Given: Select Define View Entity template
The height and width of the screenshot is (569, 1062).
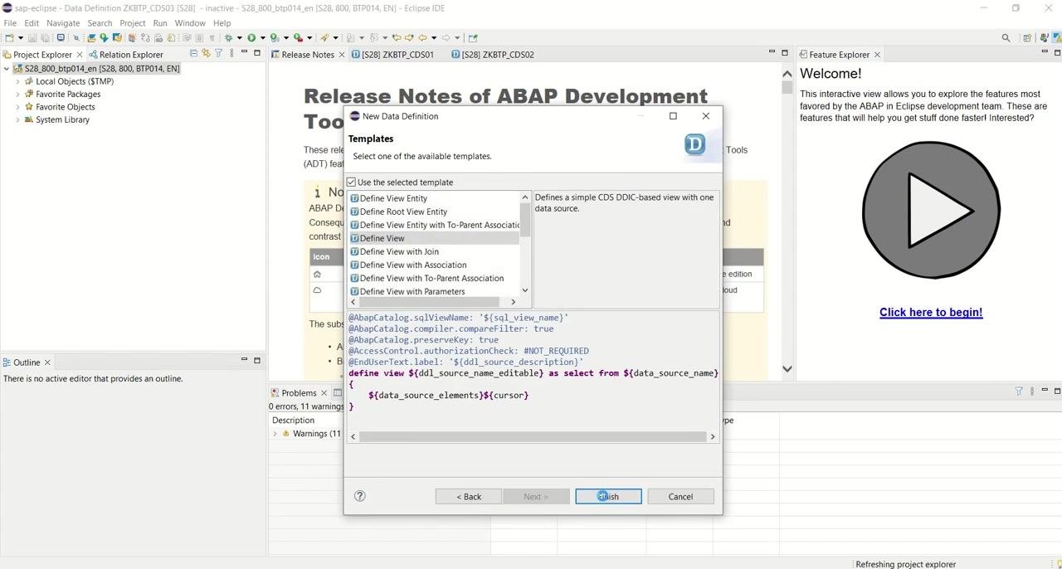Looking at the screenshot, I should (x=393, y=198).
